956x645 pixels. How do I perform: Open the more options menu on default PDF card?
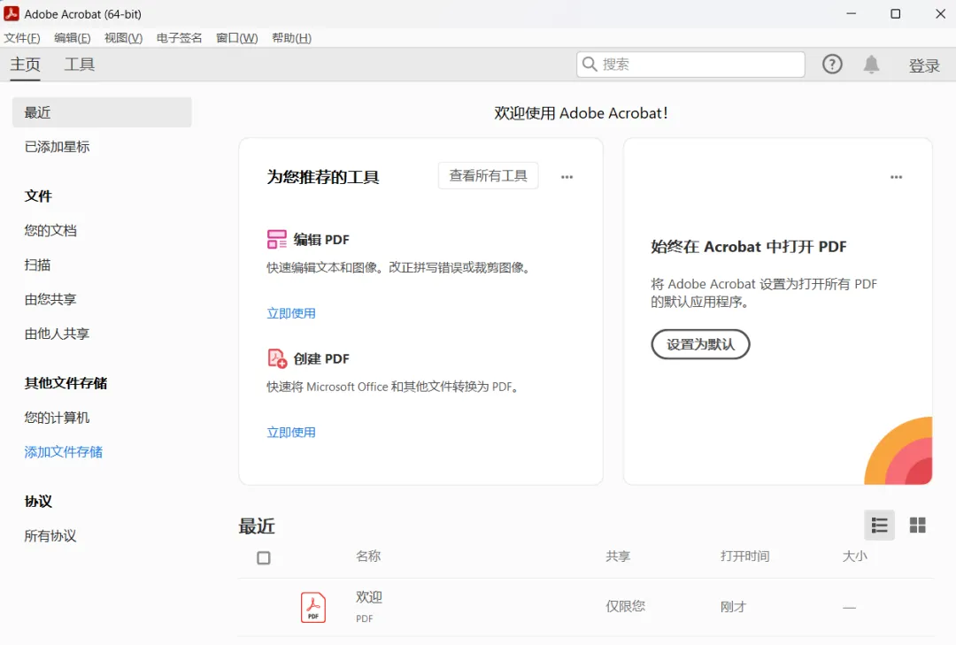click(x=896, y=177)
